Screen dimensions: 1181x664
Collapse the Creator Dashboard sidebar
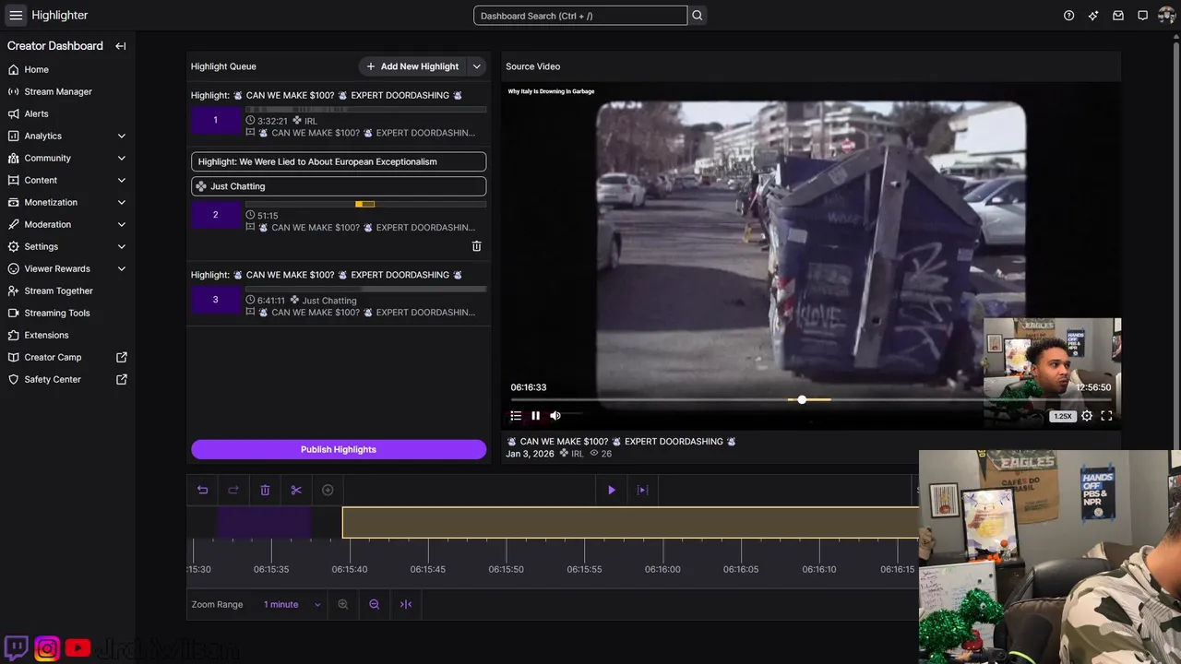121,46
